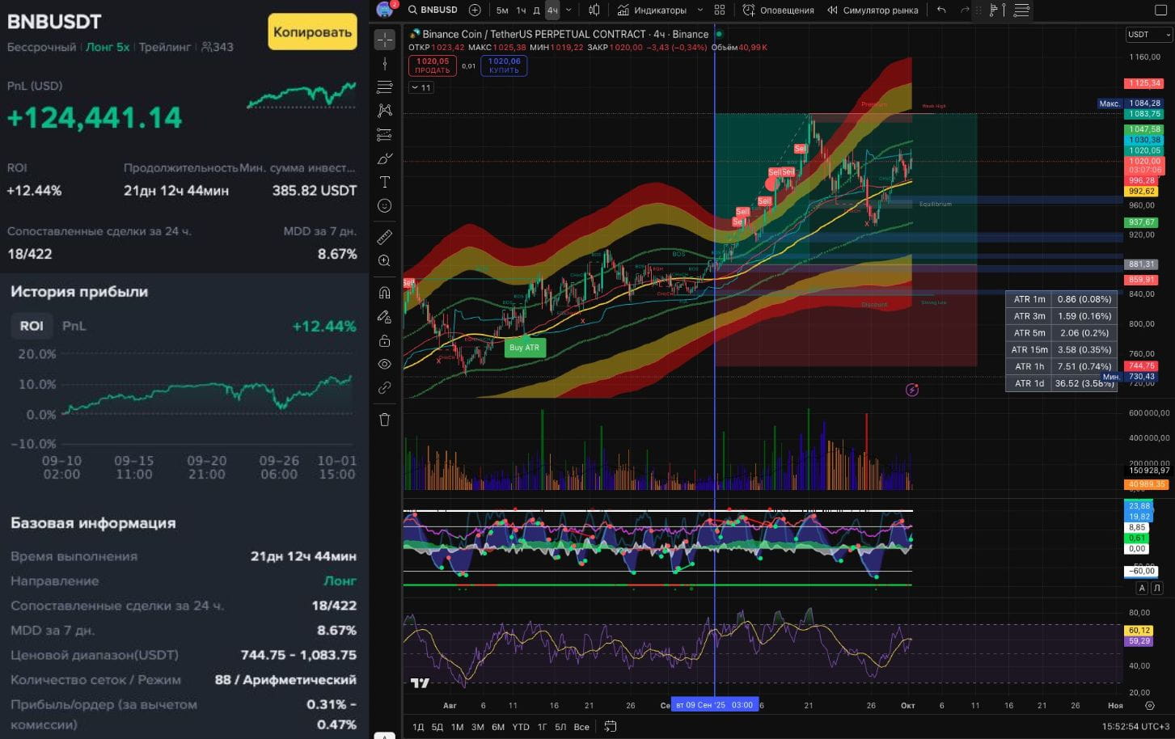Screen dimensions: 1175x739
Task: Switch history chart to PnL tab
Action: (x=74, y=326)
